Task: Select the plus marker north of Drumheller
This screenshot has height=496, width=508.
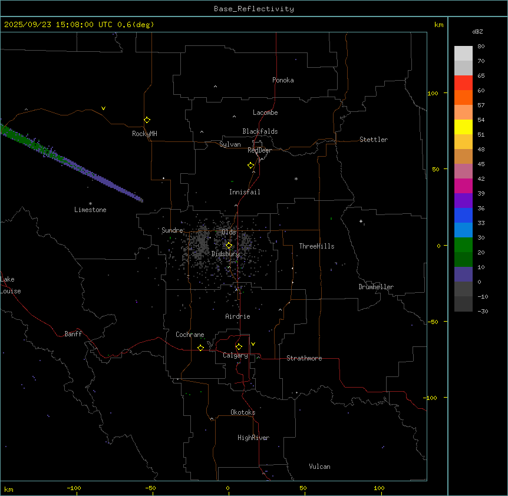Action: [361, 221]
